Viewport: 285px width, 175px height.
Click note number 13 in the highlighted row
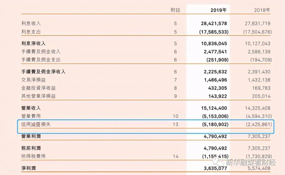[x=175, y=126]
